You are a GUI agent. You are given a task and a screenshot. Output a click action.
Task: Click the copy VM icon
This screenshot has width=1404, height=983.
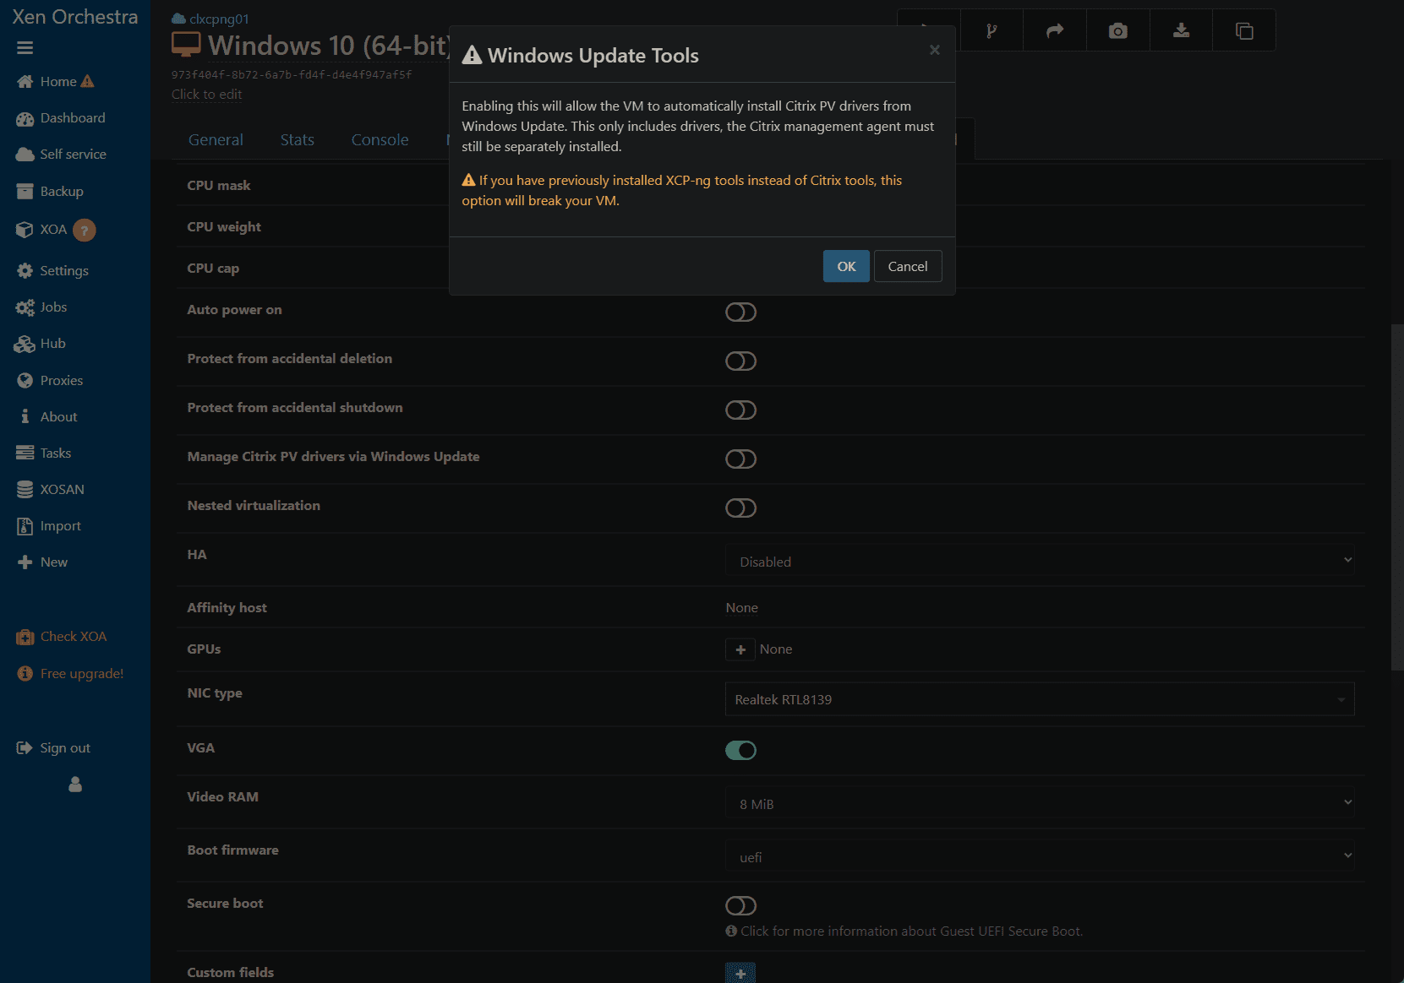click(x=1244, y=31)
